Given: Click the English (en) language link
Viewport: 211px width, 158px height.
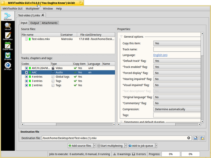Looking at the screenshot, I should click(160, 55).
